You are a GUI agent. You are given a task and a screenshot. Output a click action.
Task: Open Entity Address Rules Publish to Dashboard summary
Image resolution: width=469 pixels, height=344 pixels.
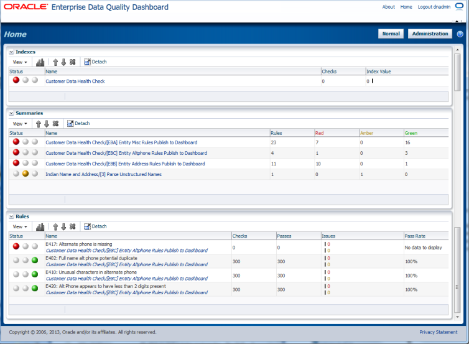tap(125, 164)
